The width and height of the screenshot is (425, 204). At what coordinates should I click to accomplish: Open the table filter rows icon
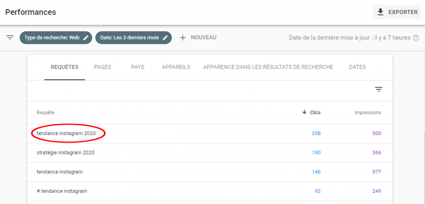(379, 89)
